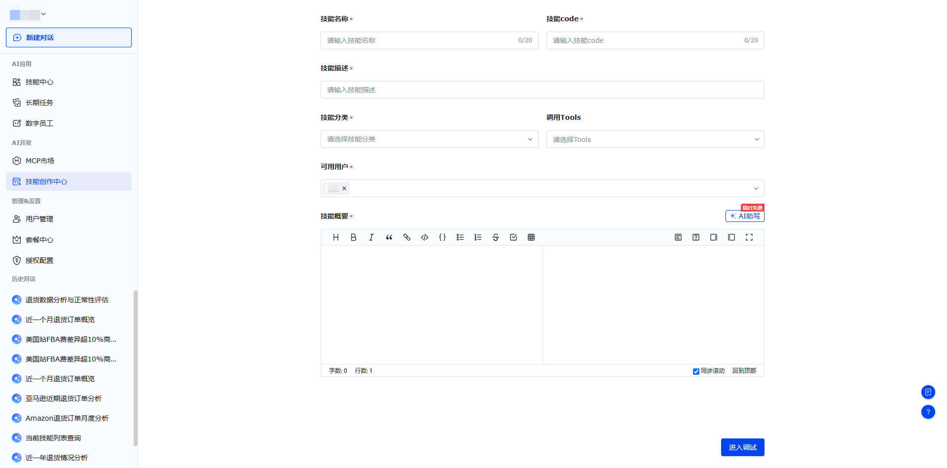Insert a blockquote in the editor
The image size is (947, 468).
(389, 237)
